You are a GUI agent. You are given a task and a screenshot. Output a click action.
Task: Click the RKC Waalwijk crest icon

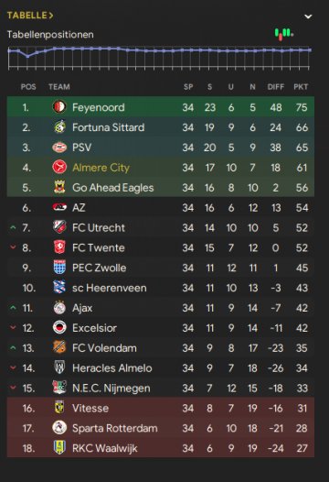[x=59, y=448]
